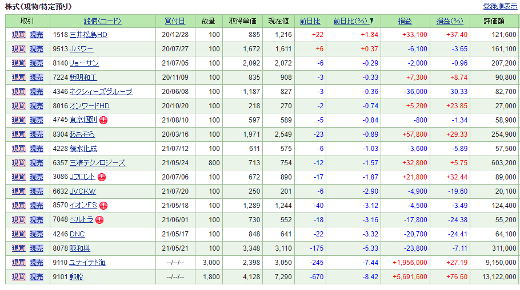Click 現買 for 三精テクノロジーズ row
This screenshot has height=290, width=520.
pos(18,163)
